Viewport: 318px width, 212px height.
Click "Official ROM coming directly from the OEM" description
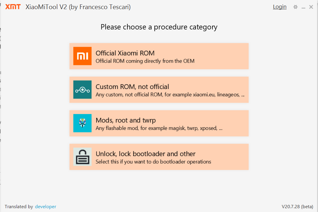[x=145, y=61]
